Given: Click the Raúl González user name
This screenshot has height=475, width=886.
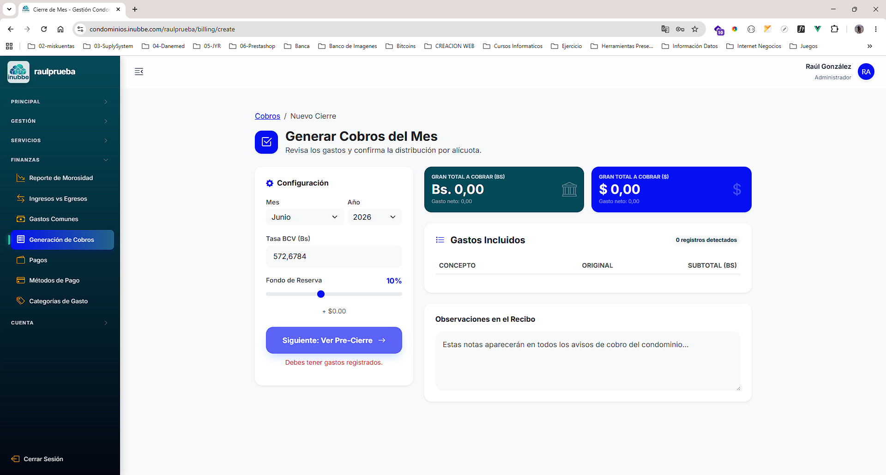Looking at the screenshot, I should coord(828,66).
